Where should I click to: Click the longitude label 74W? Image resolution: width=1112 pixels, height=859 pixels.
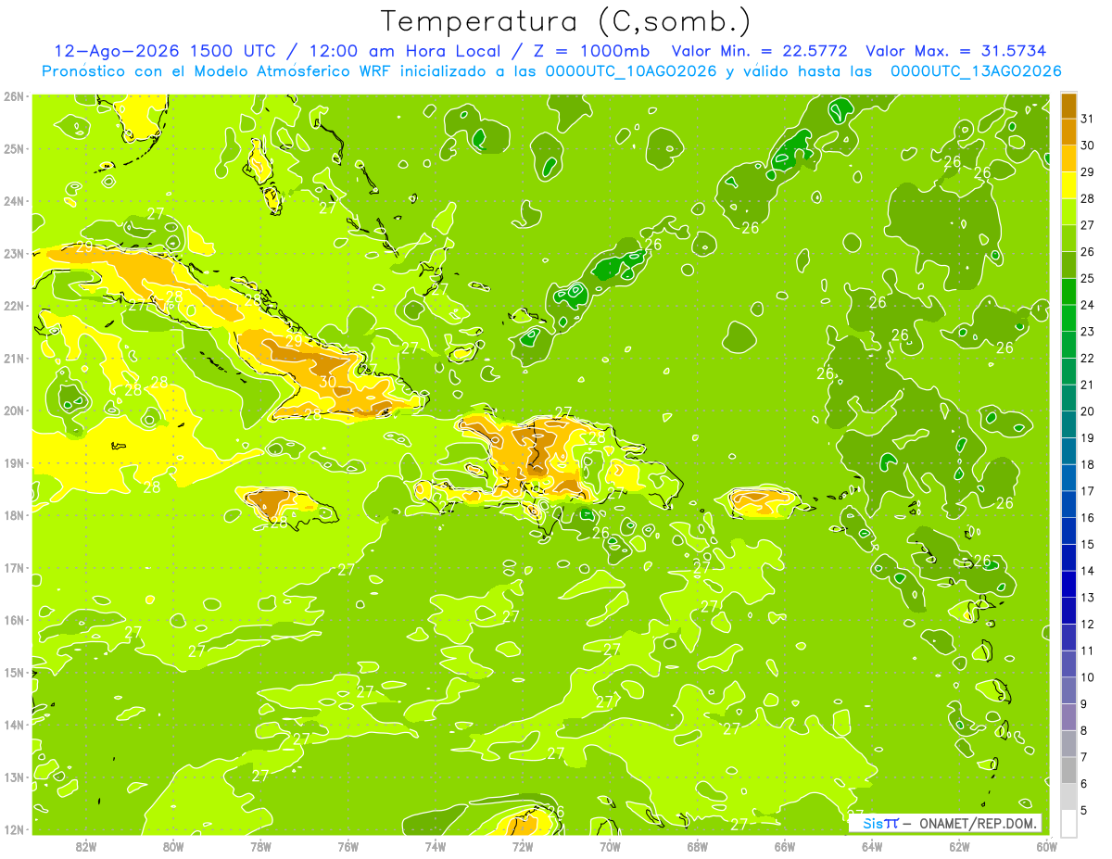[436, 846]
